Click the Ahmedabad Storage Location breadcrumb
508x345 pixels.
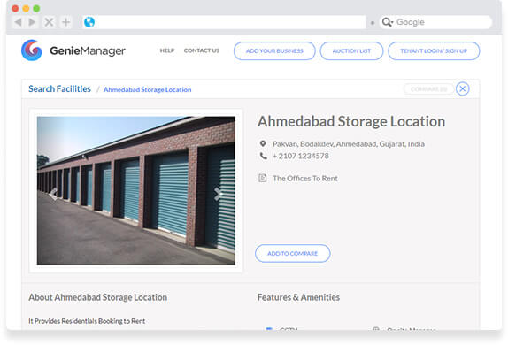[x=148, y=89]
